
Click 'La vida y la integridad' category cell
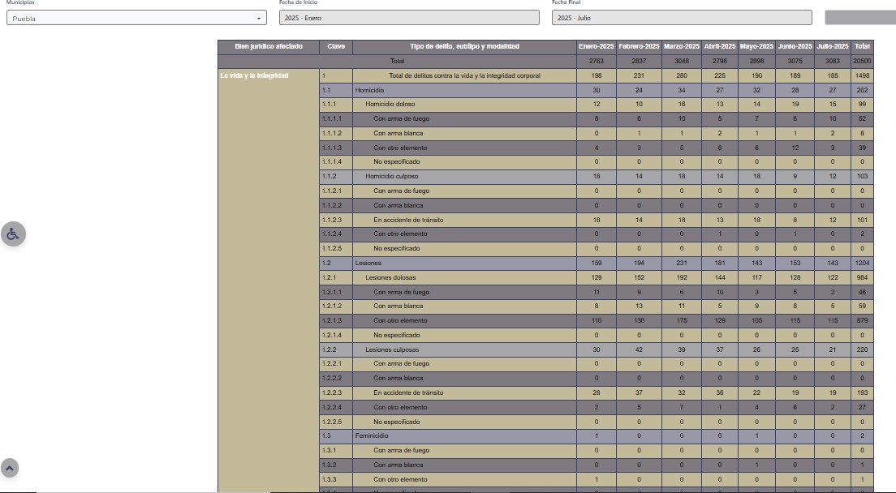[x=254, y=76]
